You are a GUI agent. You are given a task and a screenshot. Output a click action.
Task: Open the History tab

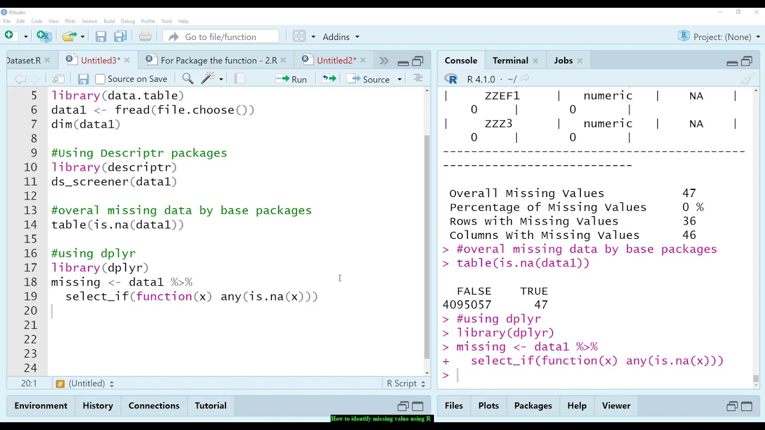click(x=98, y=406)
